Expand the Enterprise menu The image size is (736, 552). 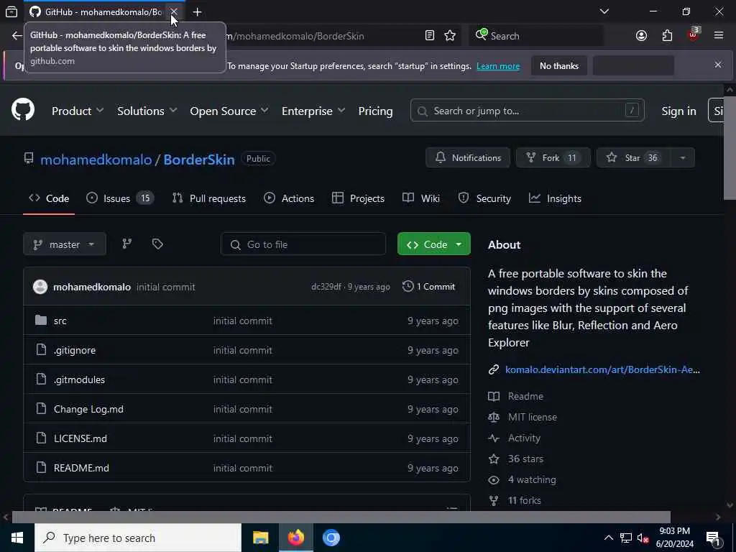pyautogui.click(x=313, y=111)
